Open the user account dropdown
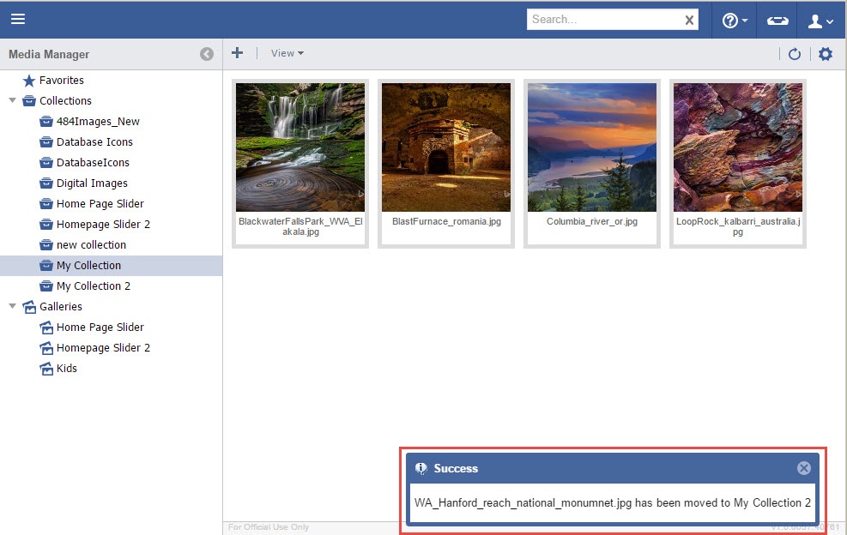The width and height of the screenshot is (847, 535). coord(820,21)
